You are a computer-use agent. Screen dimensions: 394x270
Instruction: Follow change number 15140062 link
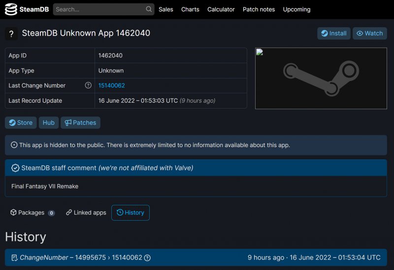click(112, 85)
